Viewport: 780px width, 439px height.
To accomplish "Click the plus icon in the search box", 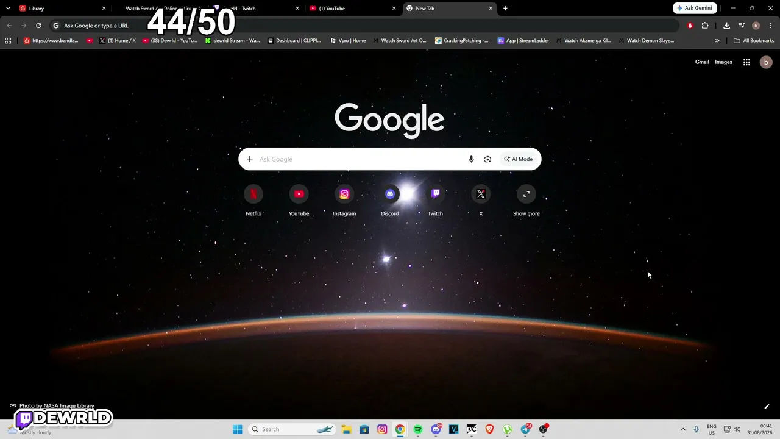I will 250,159.
